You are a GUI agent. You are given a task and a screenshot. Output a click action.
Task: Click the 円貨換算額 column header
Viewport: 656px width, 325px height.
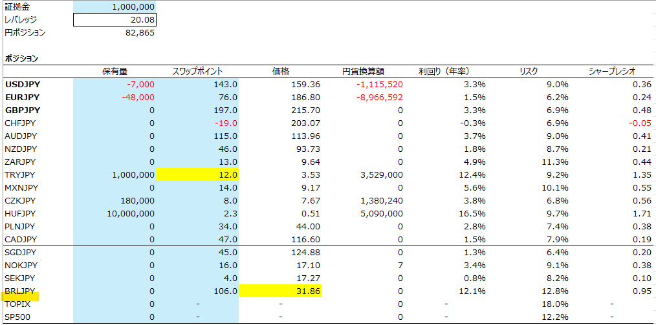363,71
